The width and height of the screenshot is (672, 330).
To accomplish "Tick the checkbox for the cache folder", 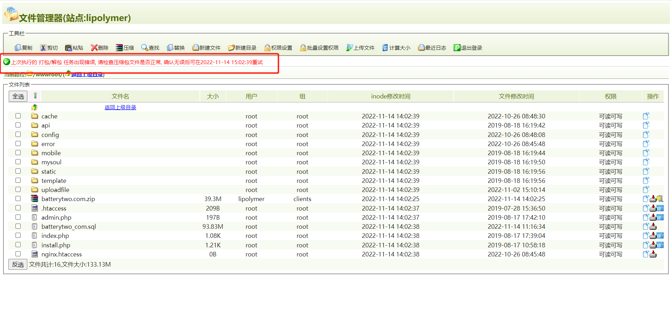I will [x=18, y=116].
